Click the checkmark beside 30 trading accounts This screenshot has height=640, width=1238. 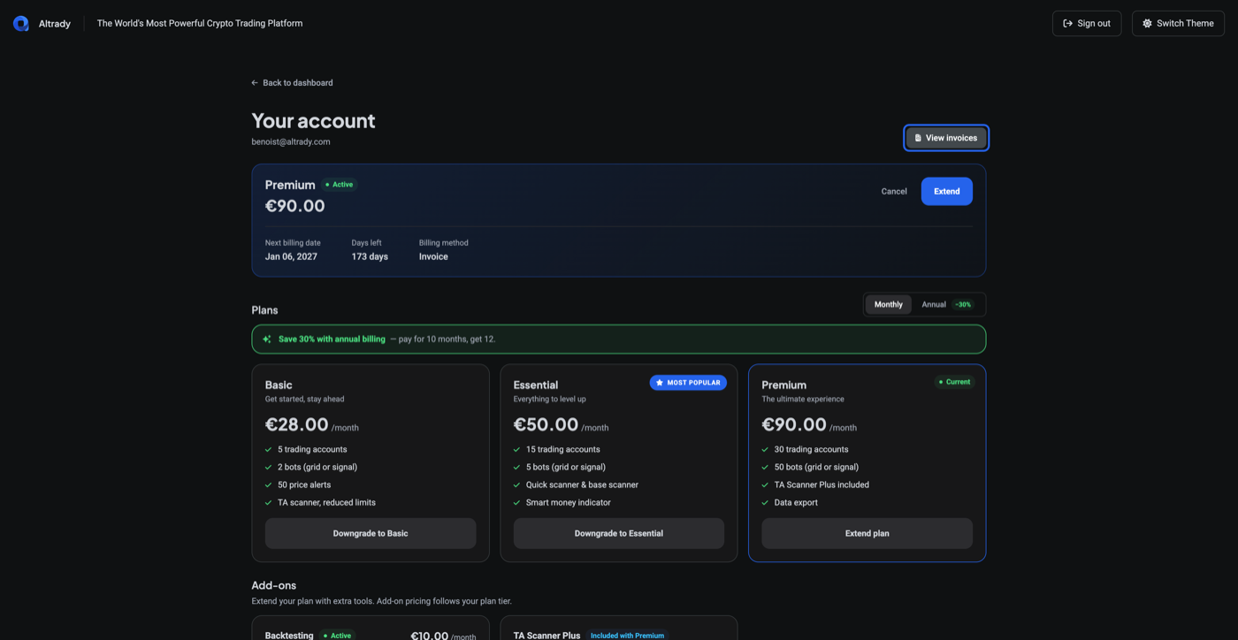tap(766, 450)
